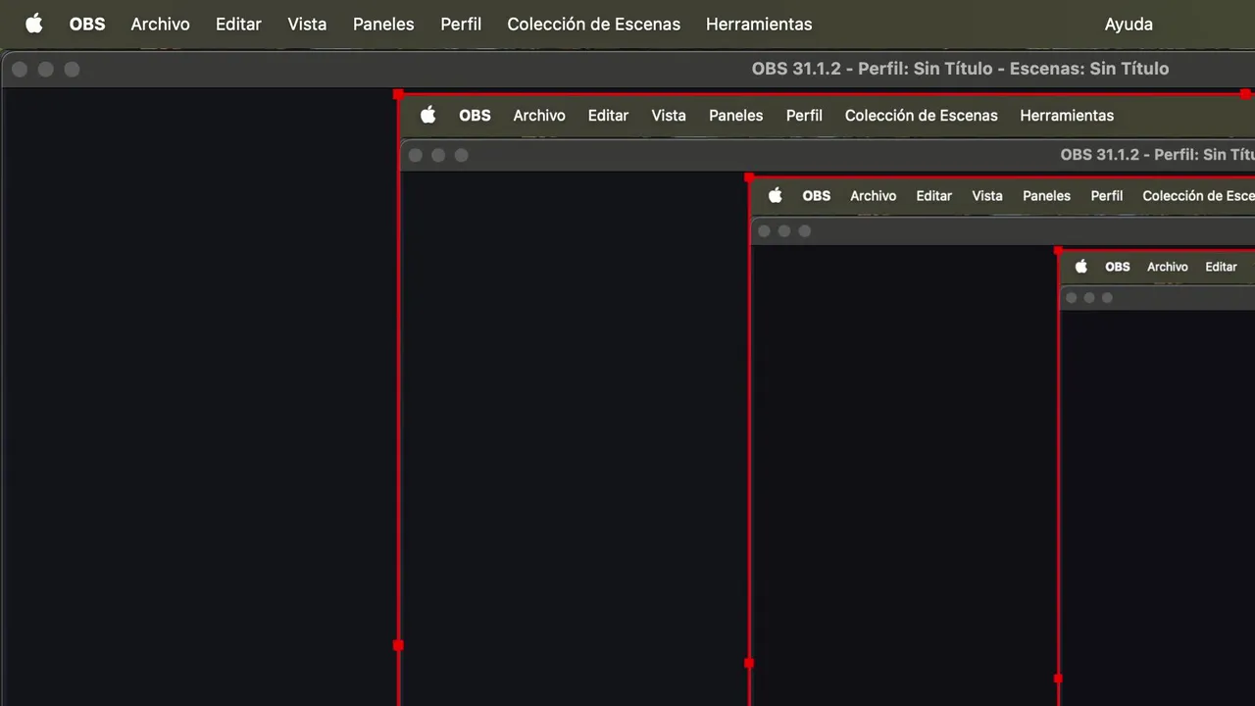Image resolution: width=1255 pixels, height=706 pixels.
Task: Click the truncated OBS 31.1.2 title in the largest nested preview
Action: pos(1157,155)
